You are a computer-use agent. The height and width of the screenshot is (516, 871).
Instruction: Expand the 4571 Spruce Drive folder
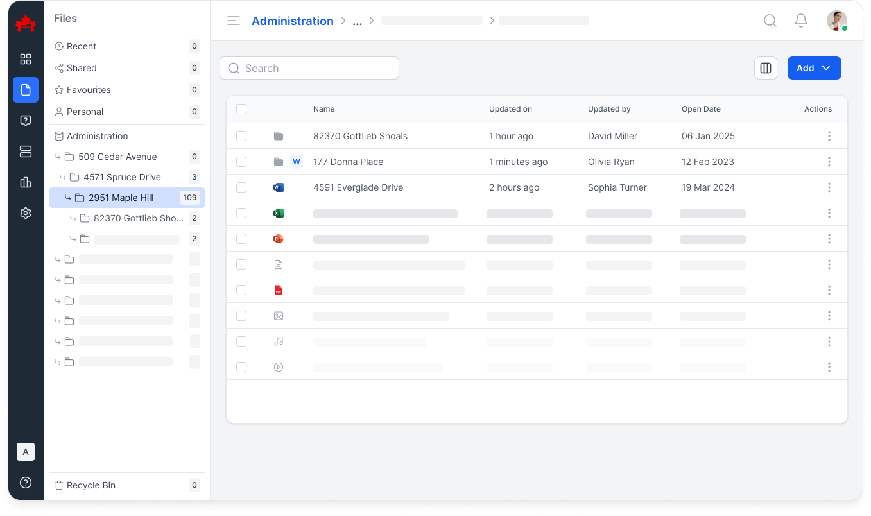tap(122, 177)
